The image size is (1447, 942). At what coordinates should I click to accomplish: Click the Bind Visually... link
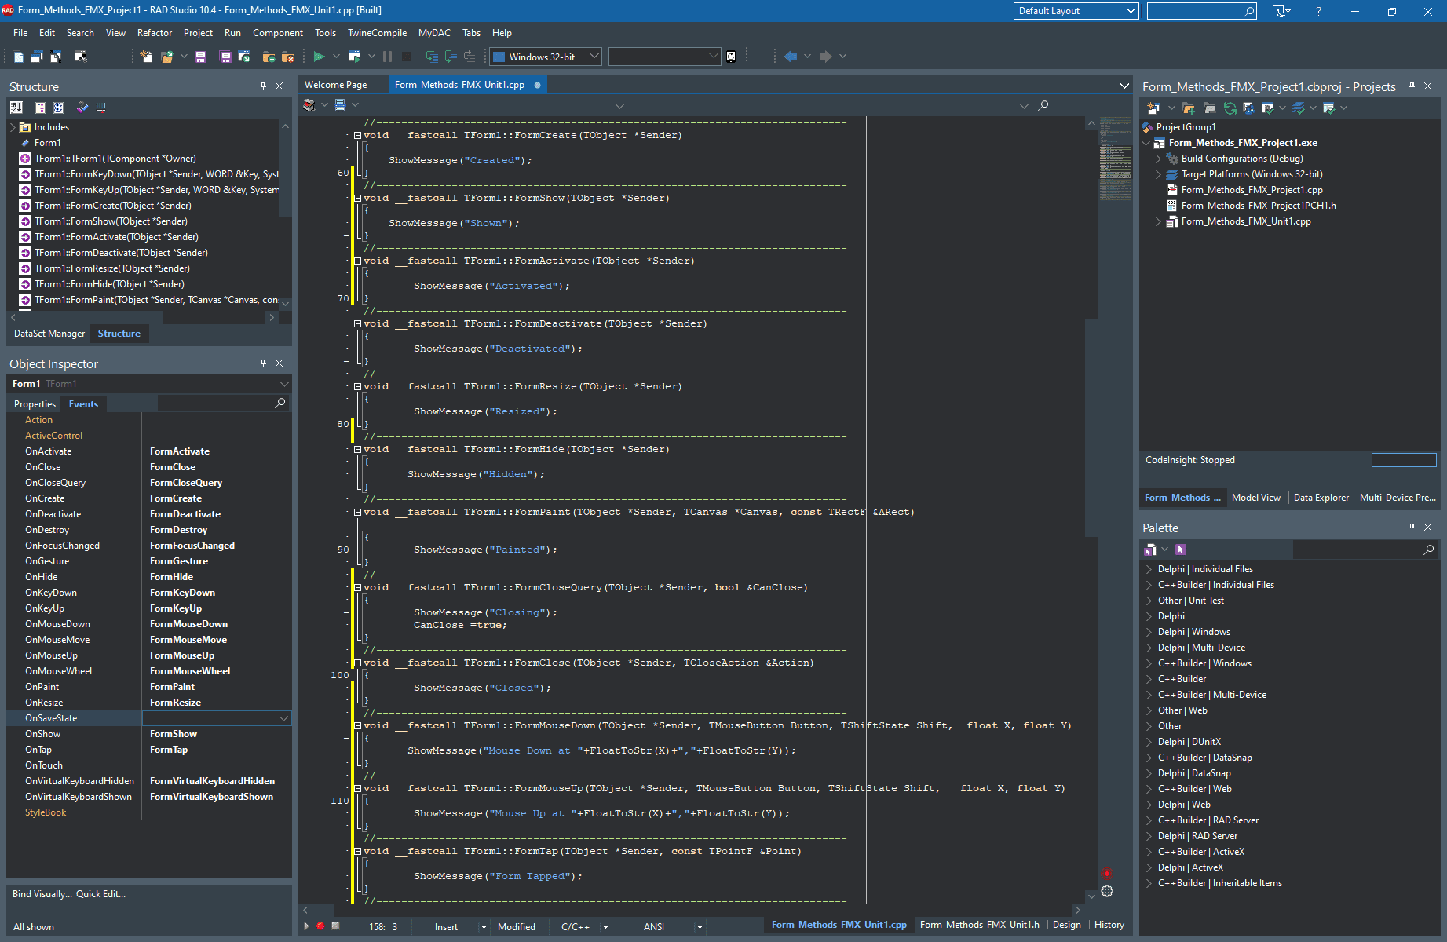42,894
